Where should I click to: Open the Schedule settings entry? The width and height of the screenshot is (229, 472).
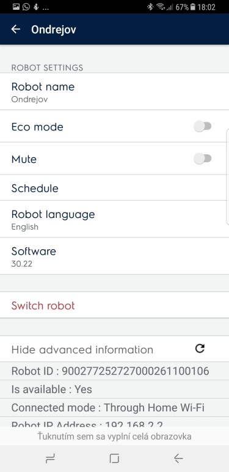[114, 188]
